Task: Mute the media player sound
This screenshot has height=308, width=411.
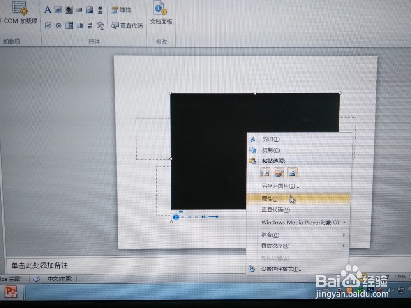Action: 203,217
